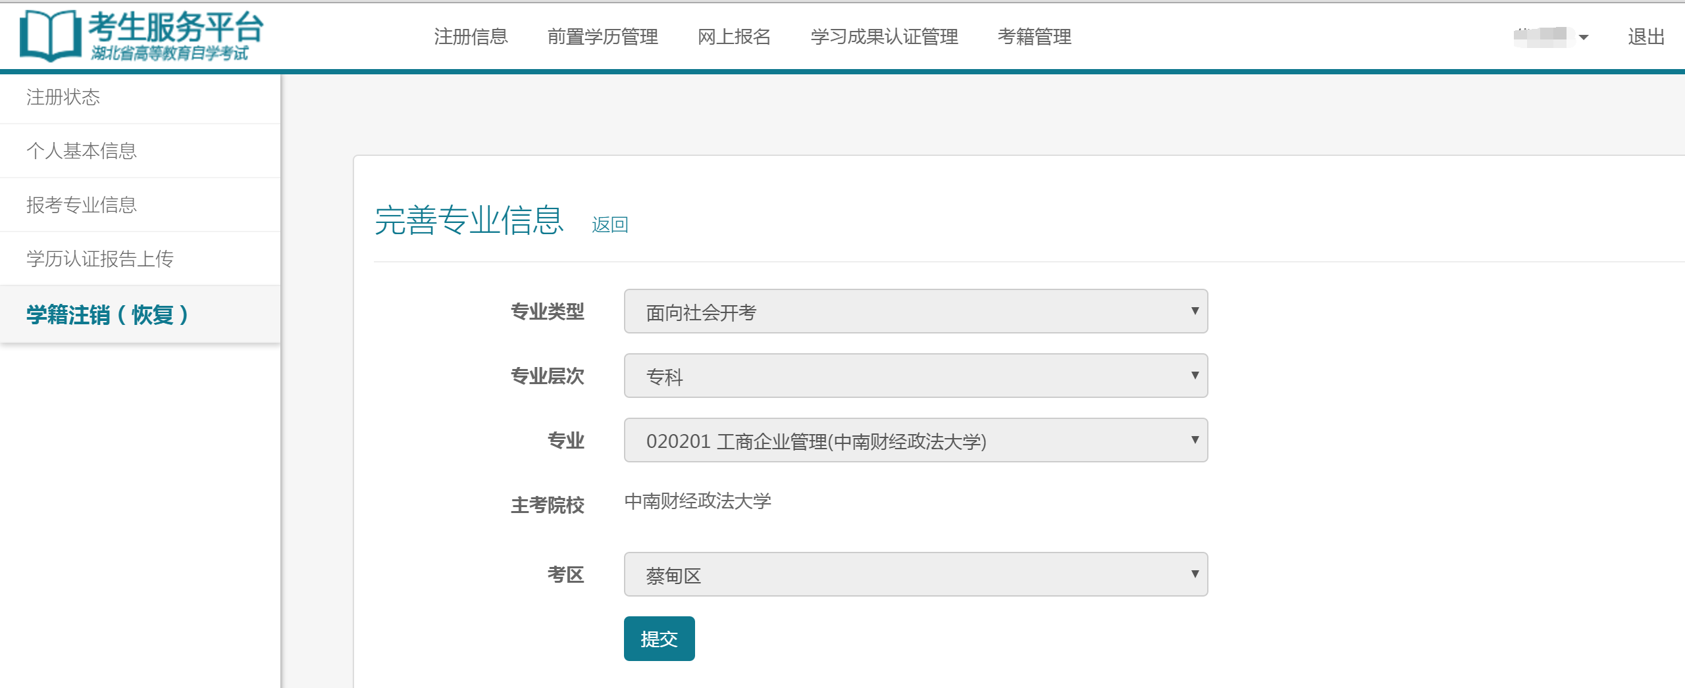Open 个人基本信息 in the sidebar

(82, 151)
